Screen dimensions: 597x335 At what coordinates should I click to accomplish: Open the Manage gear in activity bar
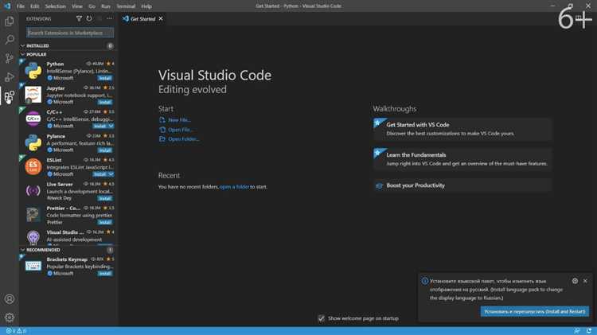click(10, 317)
